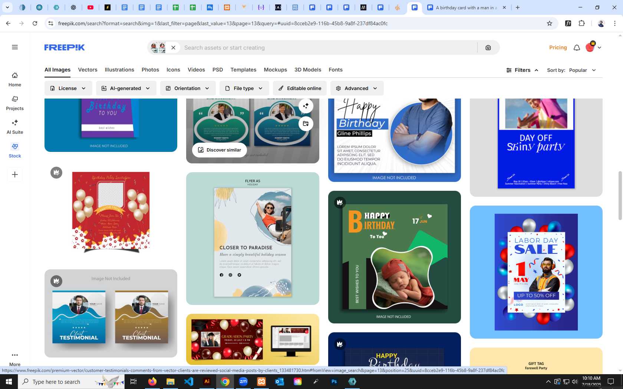Open the notifications bell
Image resolution: width=623 pixels, height=389 pixels.
577,47
